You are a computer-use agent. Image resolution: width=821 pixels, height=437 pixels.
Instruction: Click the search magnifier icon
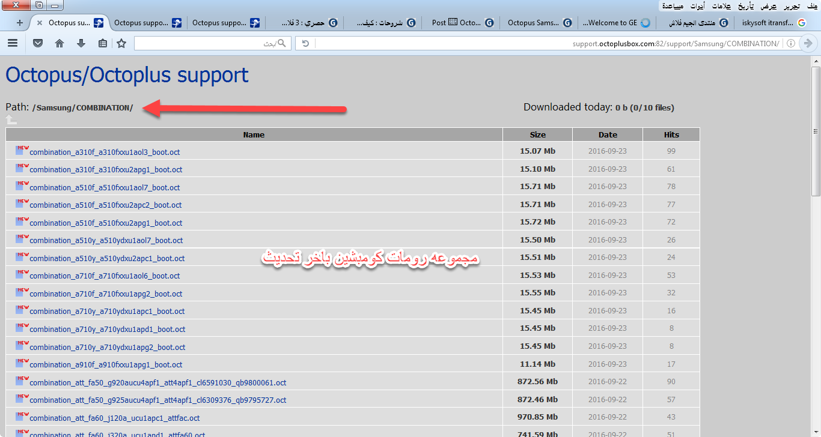pyautogui.click(x=282, y=43)
